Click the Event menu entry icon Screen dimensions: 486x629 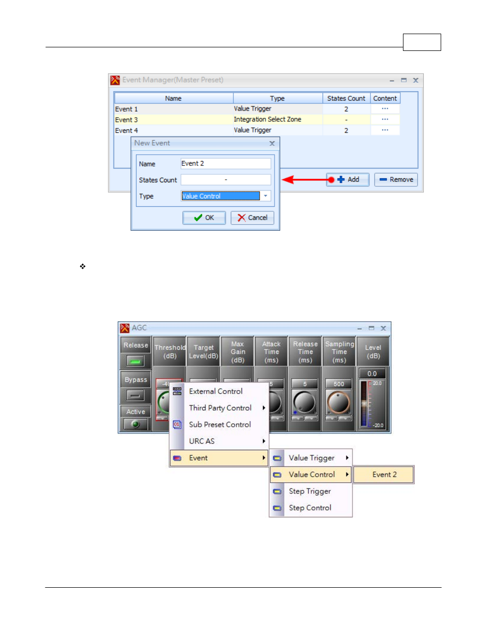pyautogui.click(x=177, y=458)
